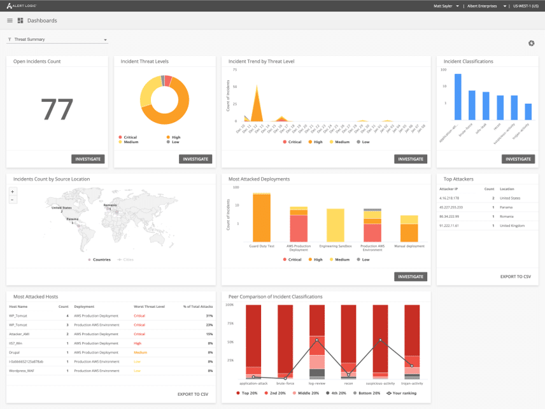Click the Manual deployment bar
This screenshot has height=409, width=545.
click(409, 228)
